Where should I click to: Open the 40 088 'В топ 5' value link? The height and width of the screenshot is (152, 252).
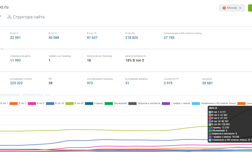point(54,38)
